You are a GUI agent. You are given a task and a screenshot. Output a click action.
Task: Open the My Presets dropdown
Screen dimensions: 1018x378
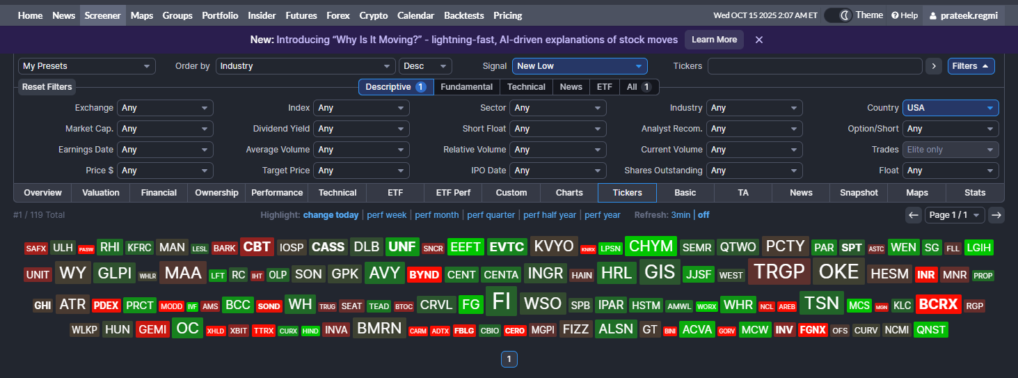pos(87,66)
